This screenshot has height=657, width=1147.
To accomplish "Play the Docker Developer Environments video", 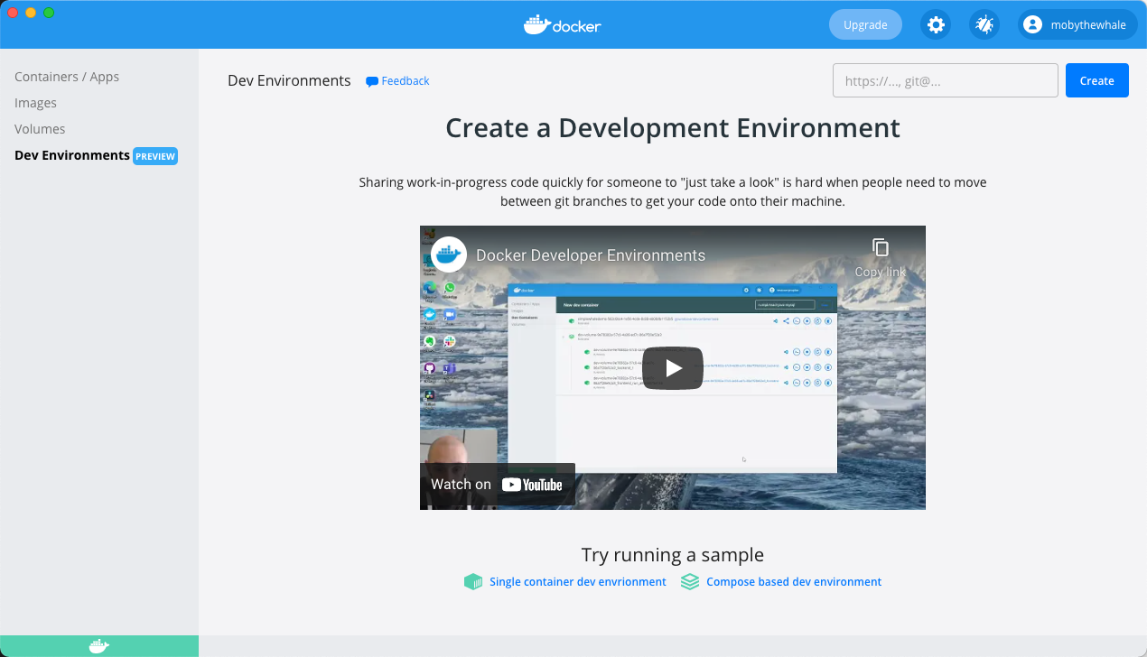I will coord(672,367).
